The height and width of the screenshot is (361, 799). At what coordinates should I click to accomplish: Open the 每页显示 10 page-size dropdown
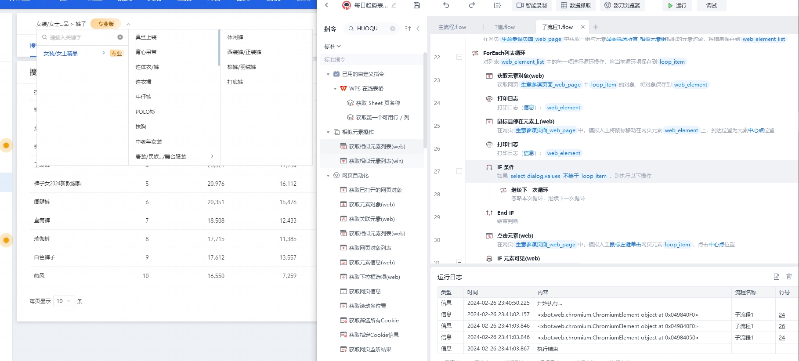point(64,301)
